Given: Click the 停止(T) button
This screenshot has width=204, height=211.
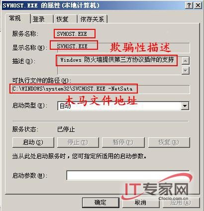Looking at the screenshot, I should coord(78,142).
